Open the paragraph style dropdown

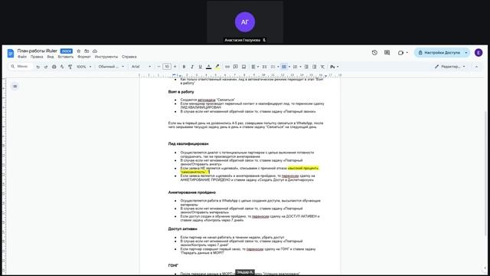coord(111,67)
